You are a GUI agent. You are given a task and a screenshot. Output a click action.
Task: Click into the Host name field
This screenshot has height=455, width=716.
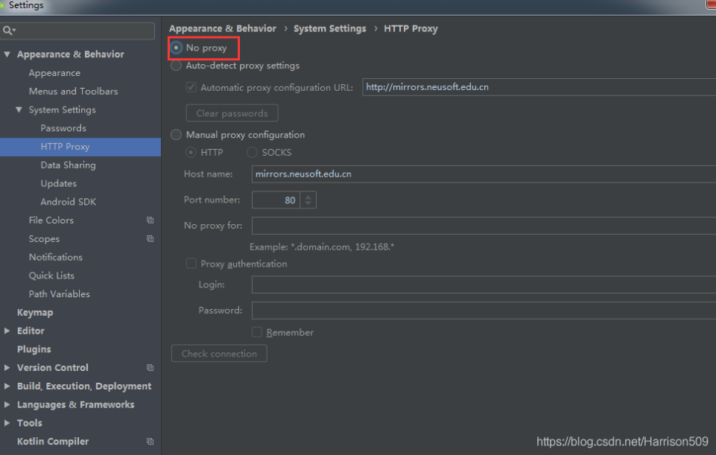pos(477,174)
